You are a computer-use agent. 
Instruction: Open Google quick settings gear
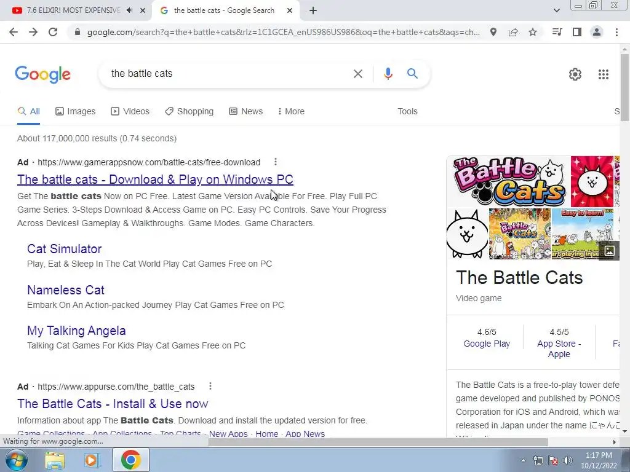pyautogui.click(x=575, y=74)
